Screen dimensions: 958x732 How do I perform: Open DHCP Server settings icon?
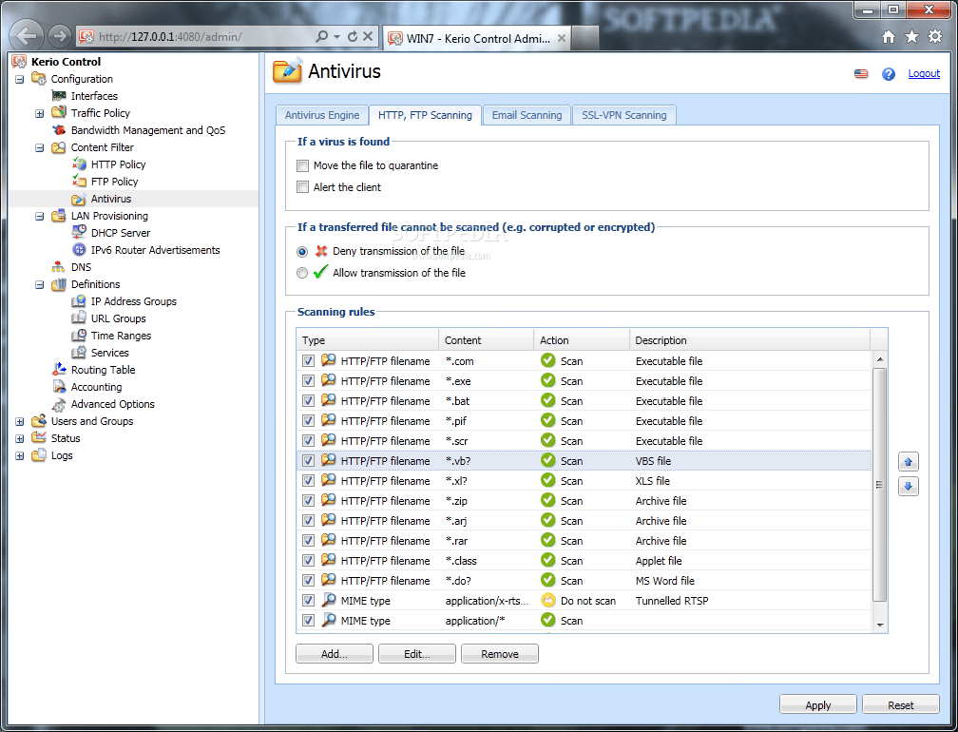[x=79, y=232]
